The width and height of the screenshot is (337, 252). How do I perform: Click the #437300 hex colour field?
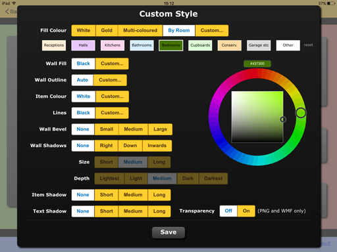(x=257, y=64)
